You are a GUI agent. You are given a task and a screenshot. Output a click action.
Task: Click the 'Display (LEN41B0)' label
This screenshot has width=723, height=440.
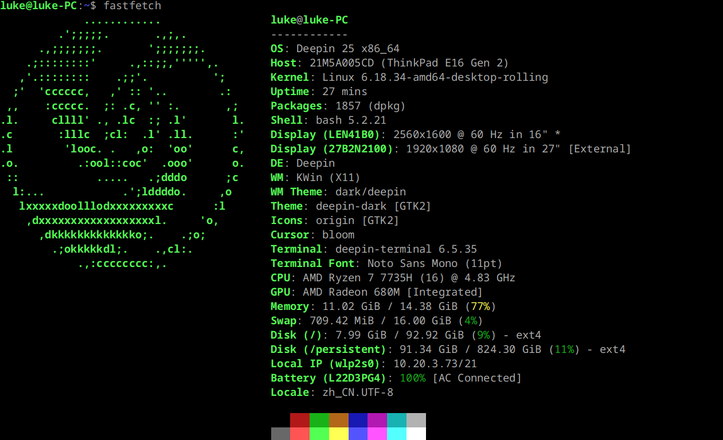[326, 135]
